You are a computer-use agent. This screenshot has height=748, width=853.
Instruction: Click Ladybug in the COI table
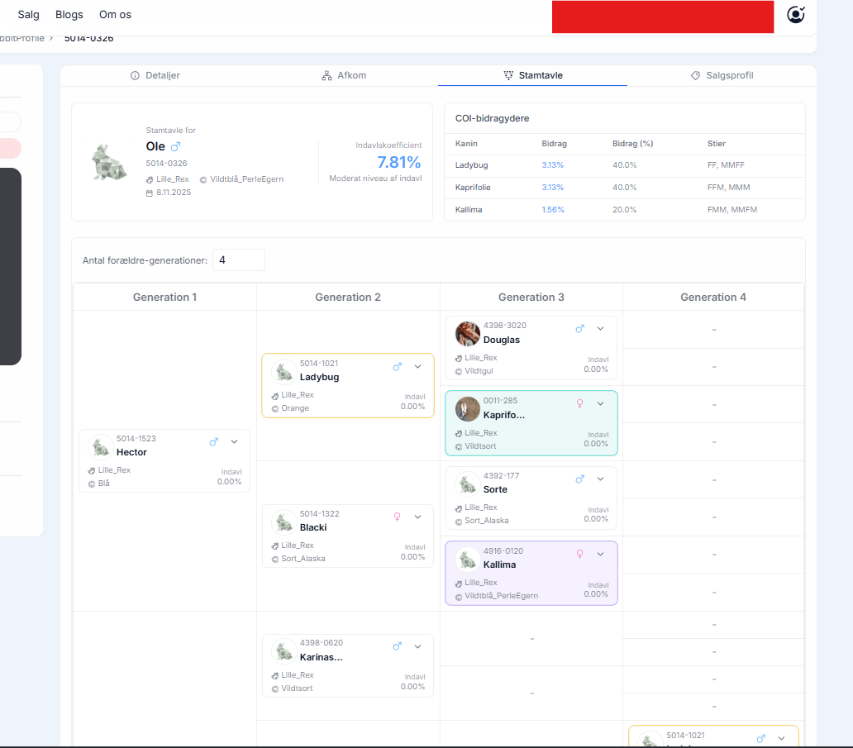(472, 165)
